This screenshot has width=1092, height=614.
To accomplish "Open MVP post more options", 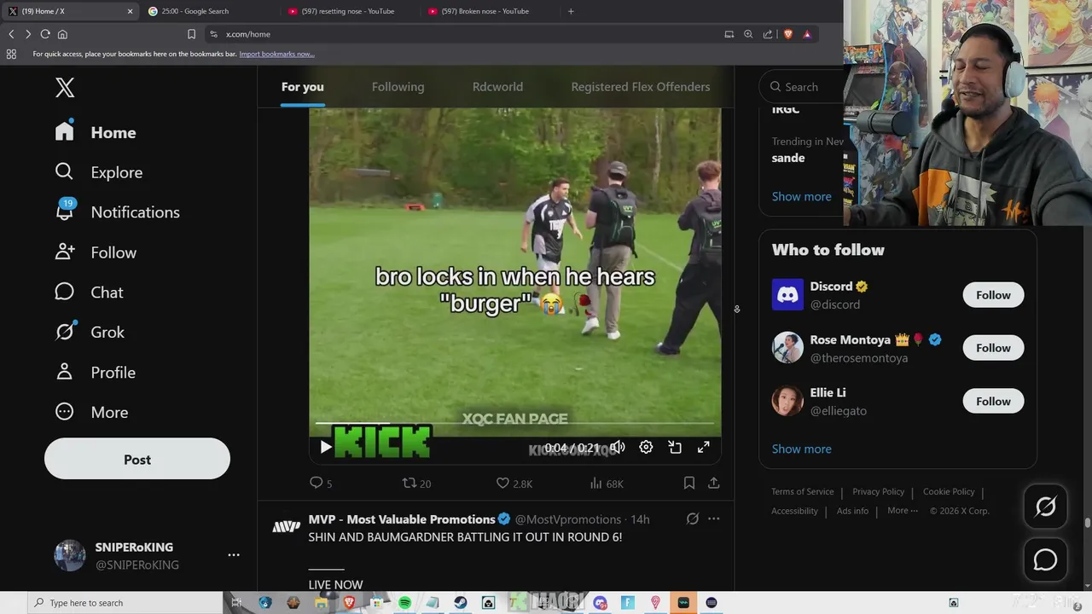I will point(714,518).
